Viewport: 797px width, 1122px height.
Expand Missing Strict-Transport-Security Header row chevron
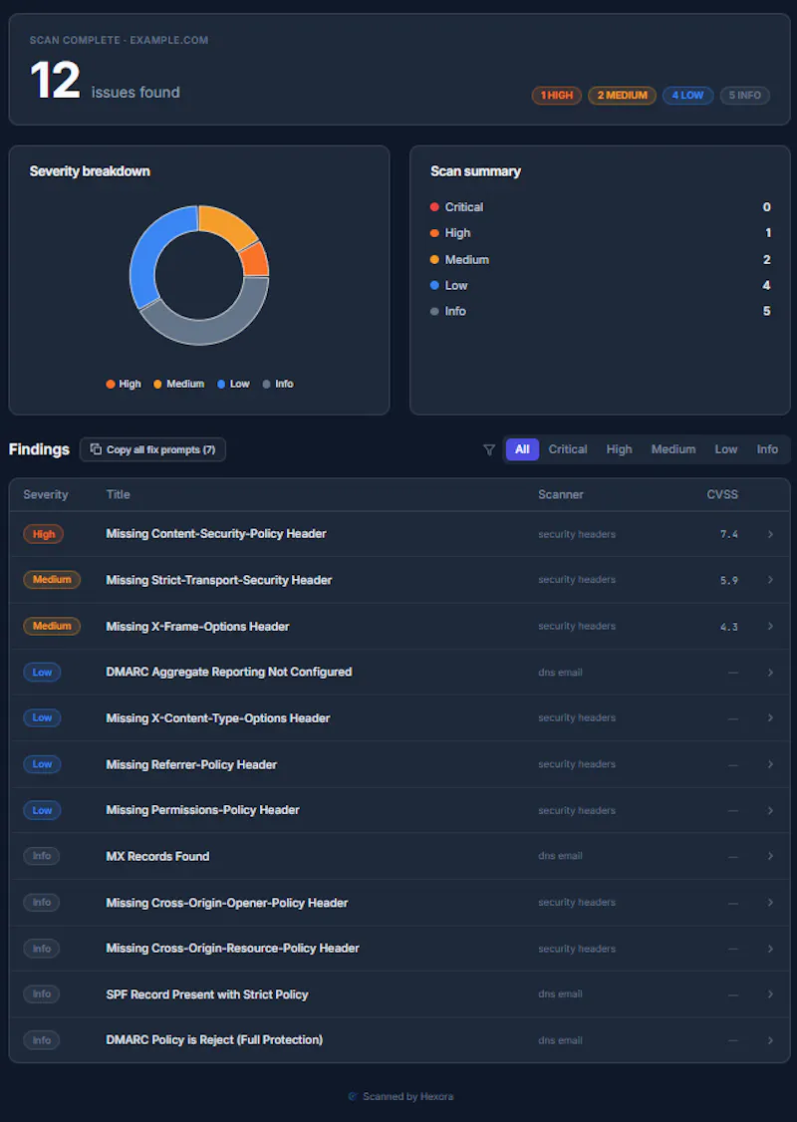click(x=770, y=580)
